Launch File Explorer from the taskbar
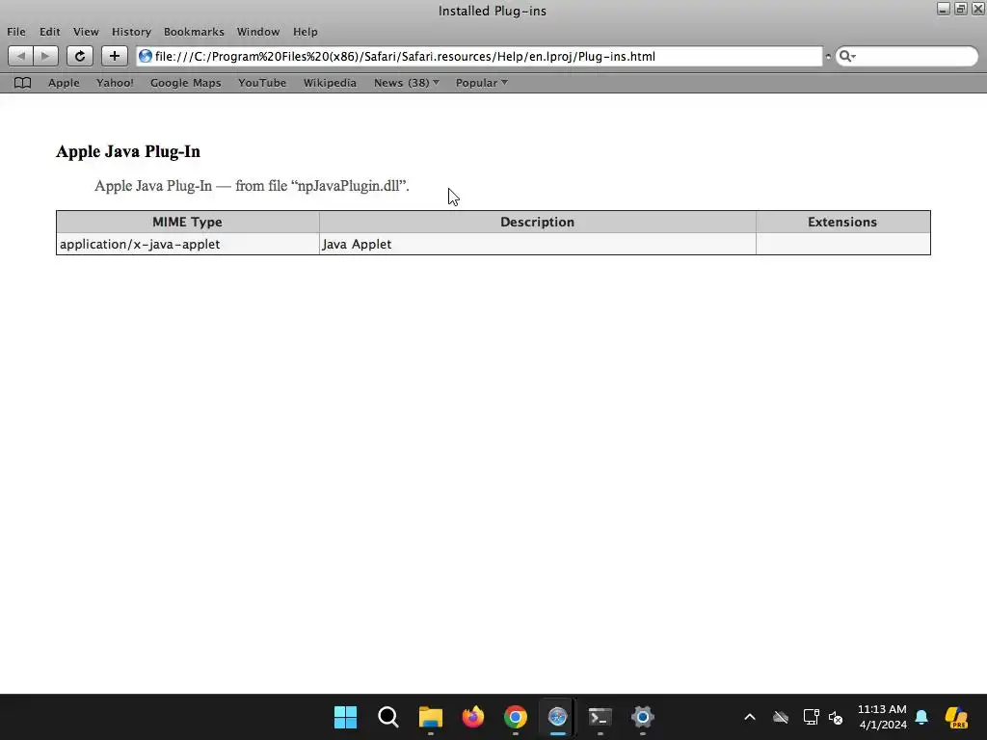This screenshot has height=740, width=987. click(x=431, y=717)
